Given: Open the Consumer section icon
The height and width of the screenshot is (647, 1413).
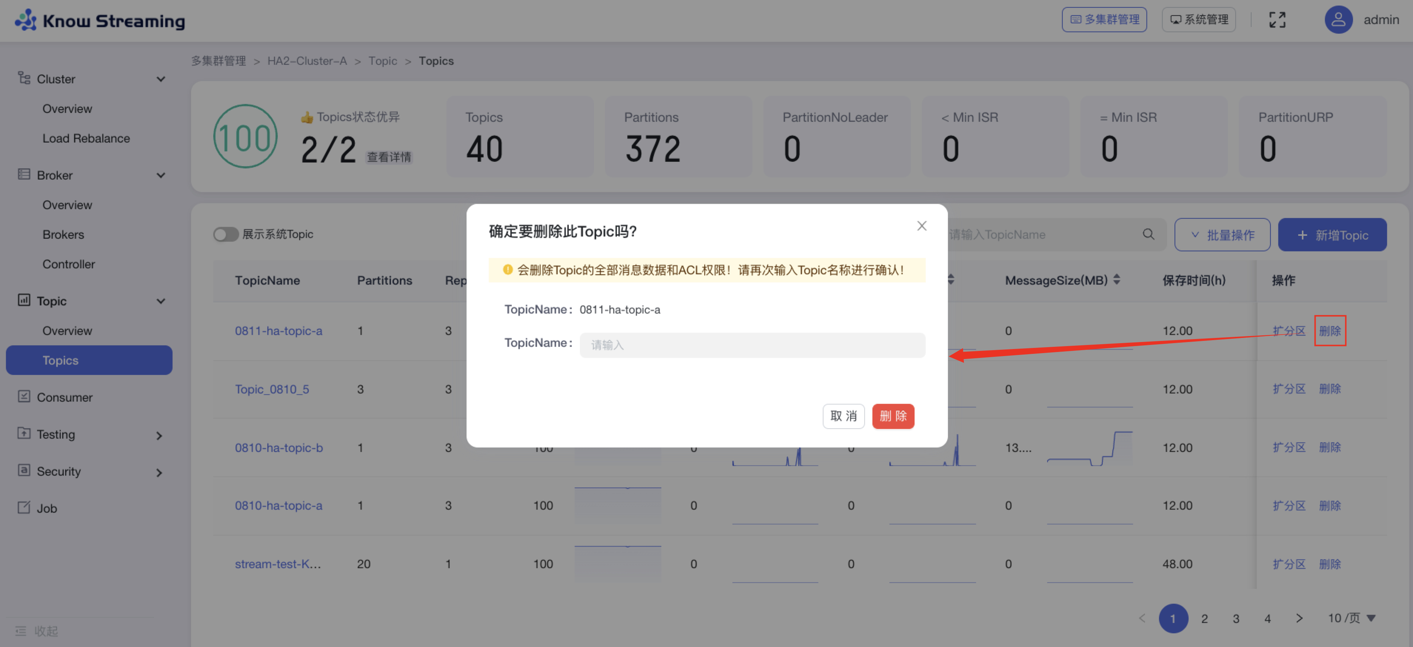Looking at the screenshot, I should point(24,397).
